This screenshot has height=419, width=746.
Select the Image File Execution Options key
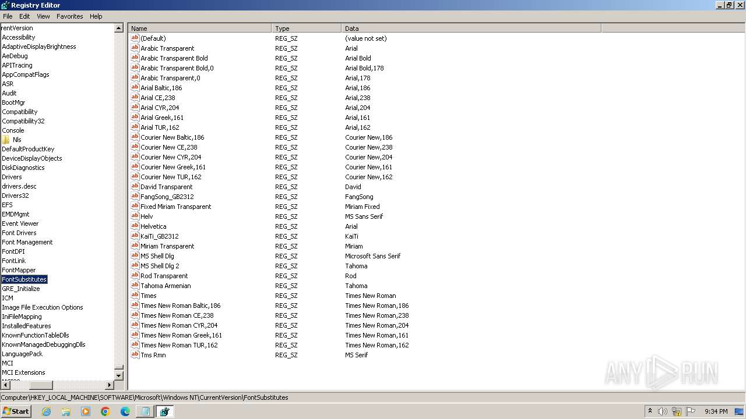(43, 307)
